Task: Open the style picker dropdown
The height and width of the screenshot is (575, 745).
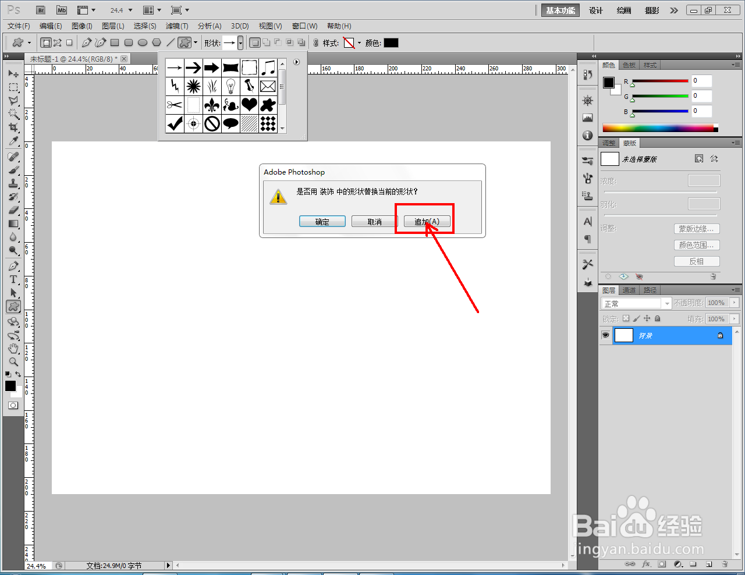Action: [359, 43]
